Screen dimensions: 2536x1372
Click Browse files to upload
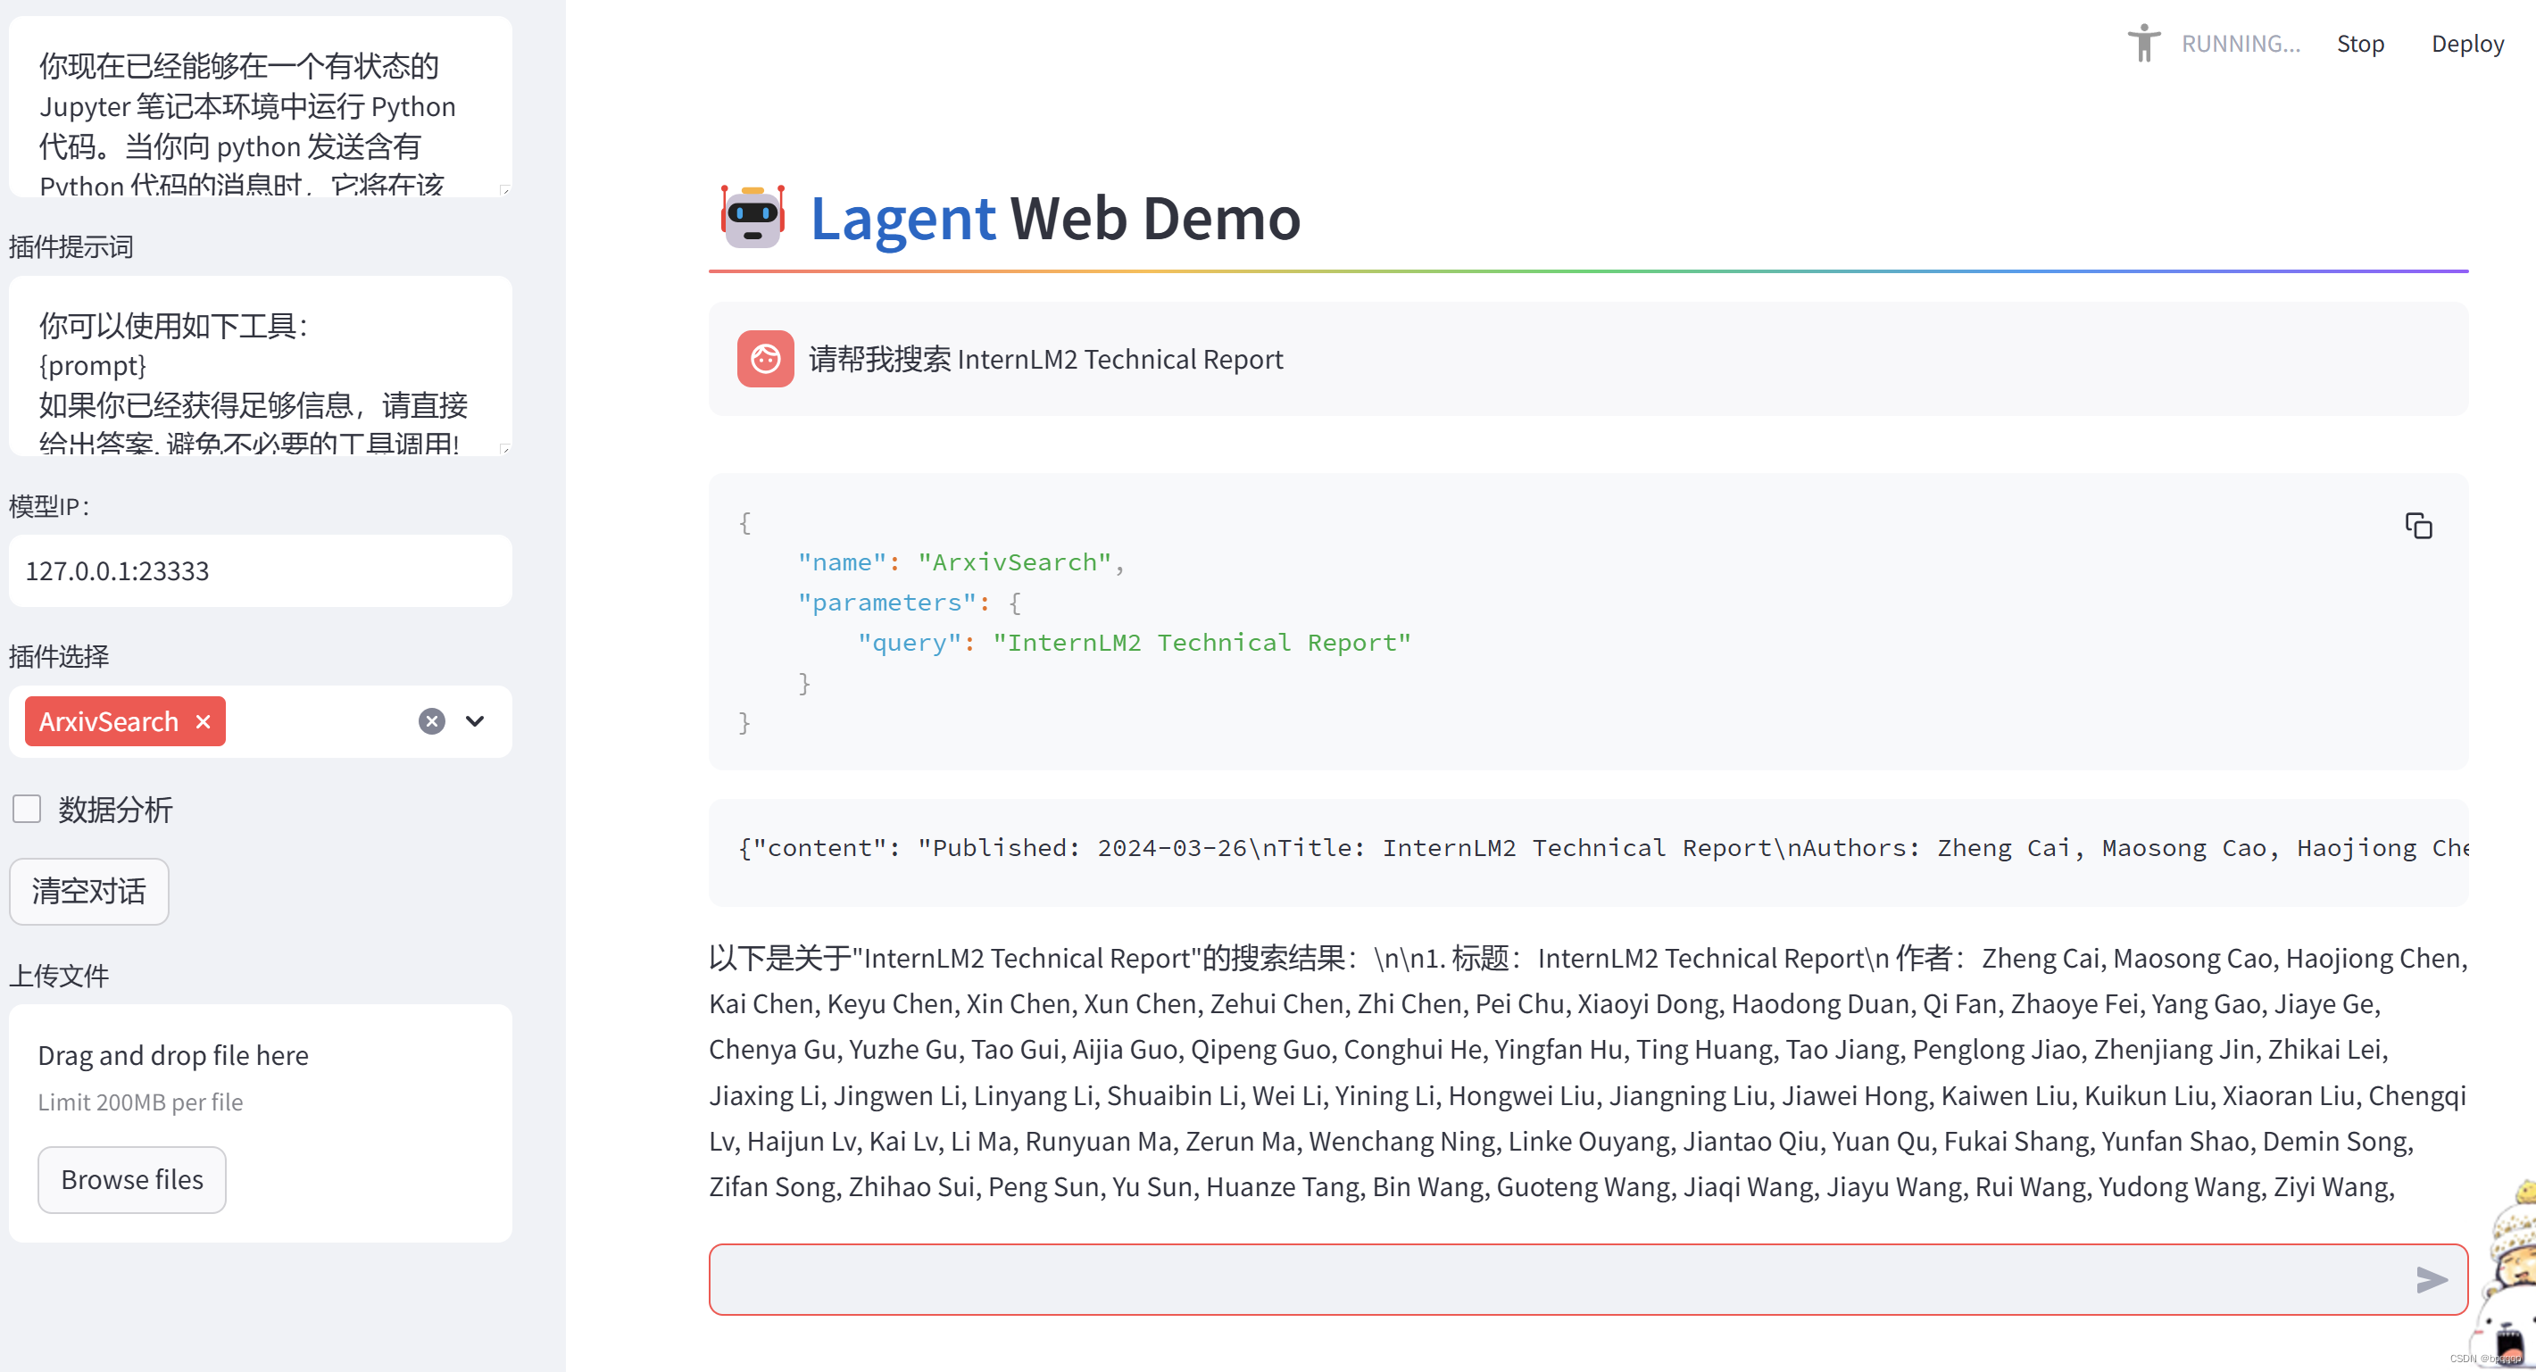coord(132,1179)
